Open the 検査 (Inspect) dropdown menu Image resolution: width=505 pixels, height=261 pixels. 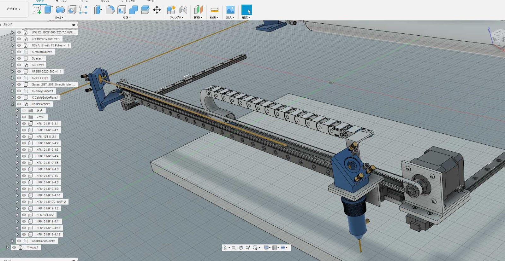click(x=214, y=18)
